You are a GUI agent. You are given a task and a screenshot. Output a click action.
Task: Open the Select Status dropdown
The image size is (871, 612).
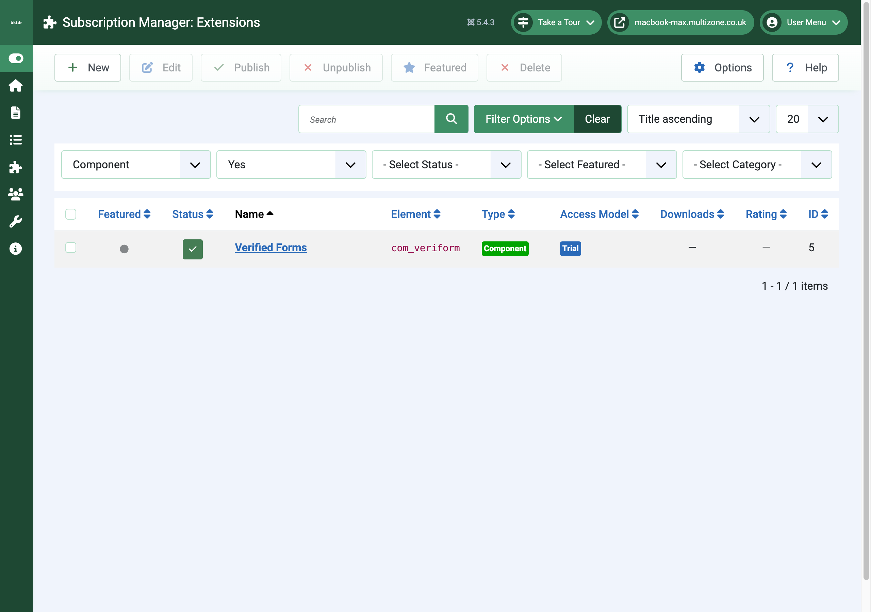click(446, 165)
